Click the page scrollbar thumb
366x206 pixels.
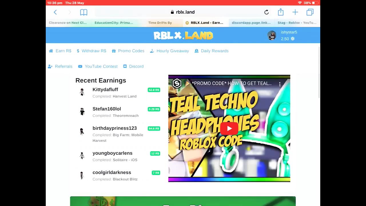click(319, 72)
